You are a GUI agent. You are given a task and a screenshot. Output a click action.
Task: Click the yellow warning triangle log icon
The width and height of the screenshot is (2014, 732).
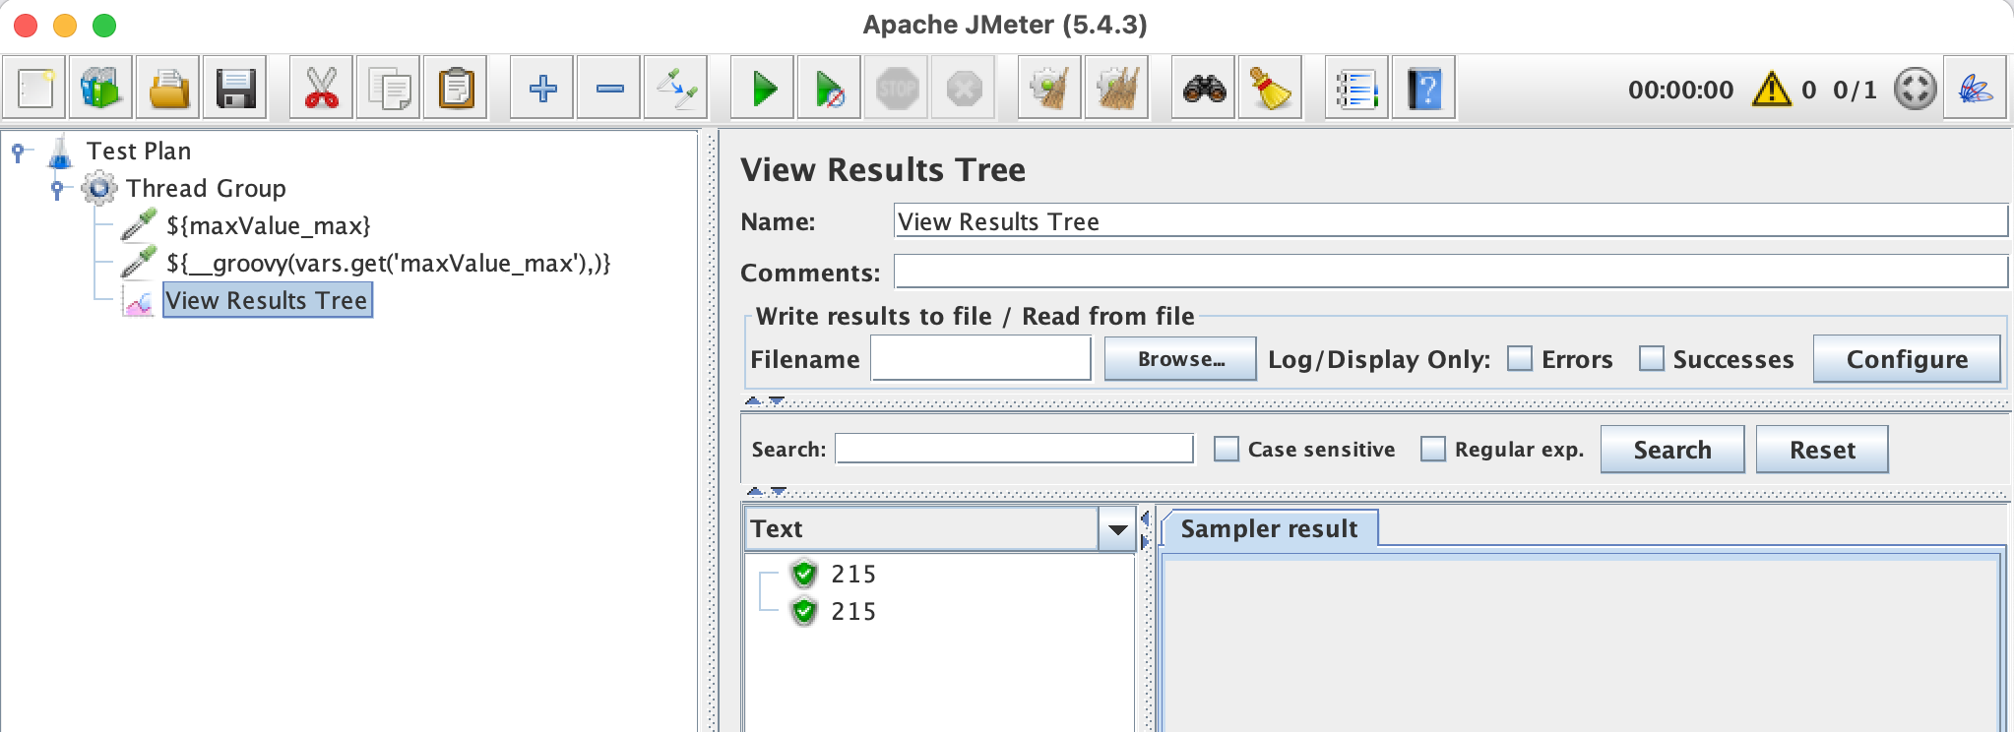[x=1771, y=89]
